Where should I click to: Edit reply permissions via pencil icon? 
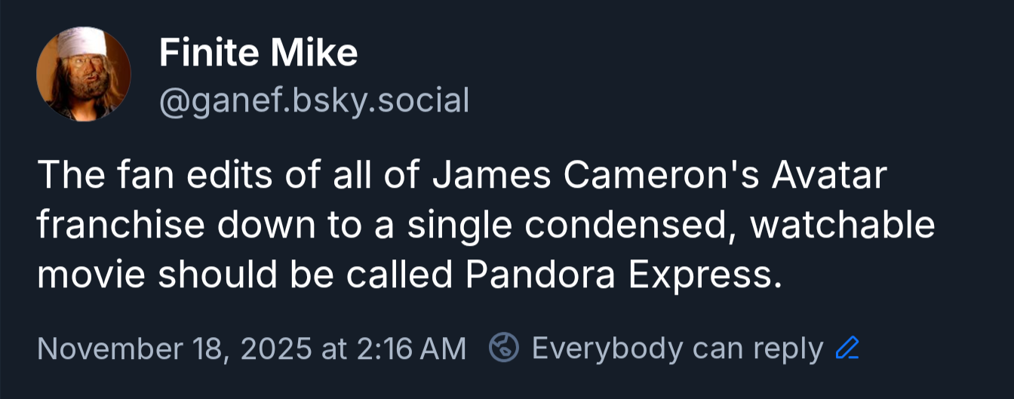[x=848, y=348]
